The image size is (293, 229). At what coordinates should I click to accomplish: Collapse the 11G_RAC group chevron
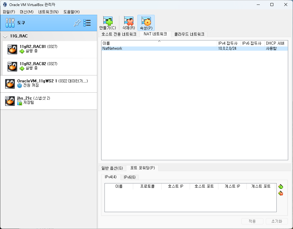5,37
